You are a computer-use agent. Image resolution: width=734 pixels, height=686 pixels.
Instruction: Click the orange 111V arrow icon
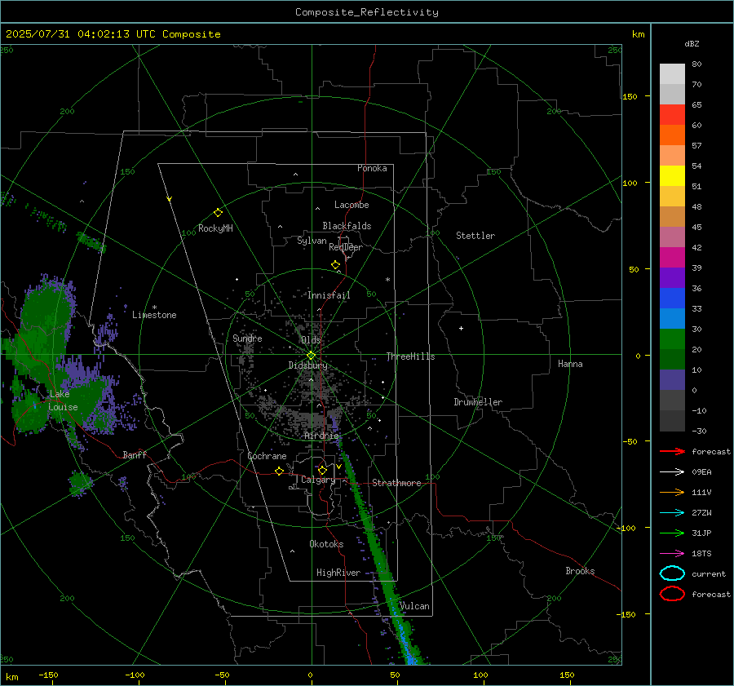(x=672, y=492)
